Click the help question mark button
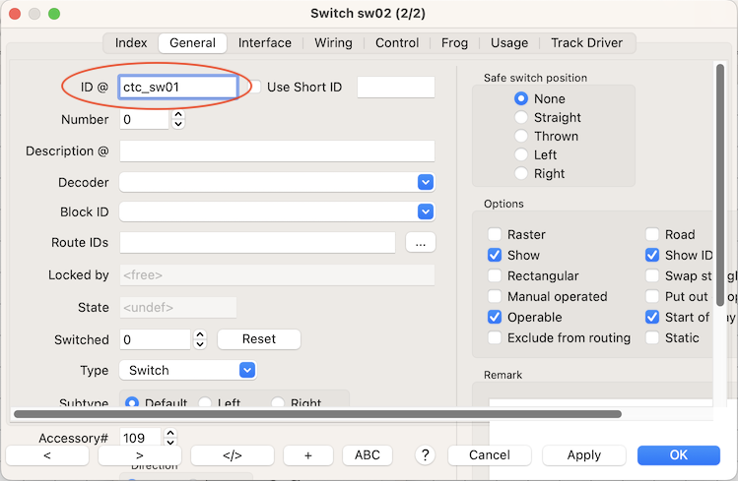Image resolution: width=738 pixels, height=481 pixels. (426, 455)
